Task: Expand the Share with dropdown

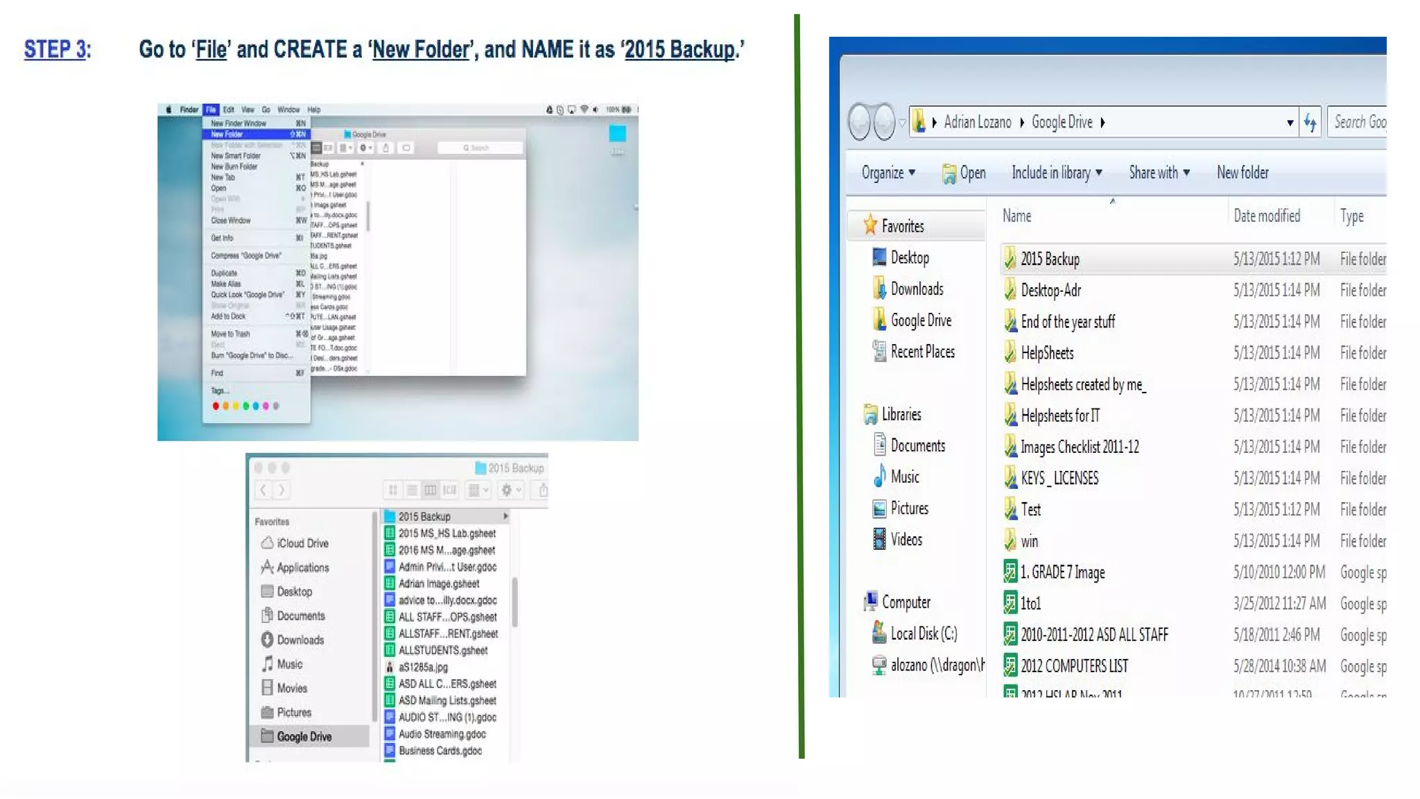Action: click(1159, 173)
